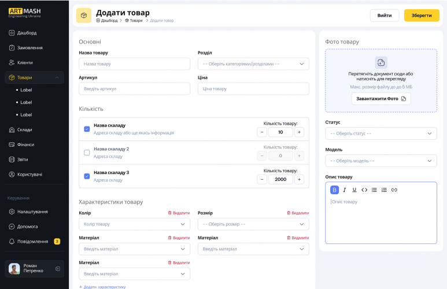Increase quantity for first warehouse
Viewport: 447px width, 289px height.
(x=299, y=132)
